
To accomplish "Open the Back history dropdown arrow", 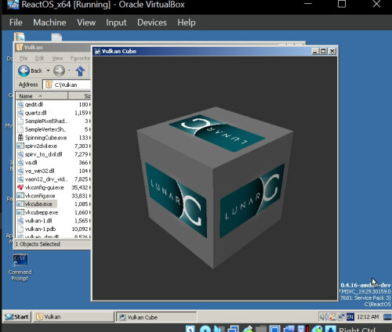I will coord(48,70).
